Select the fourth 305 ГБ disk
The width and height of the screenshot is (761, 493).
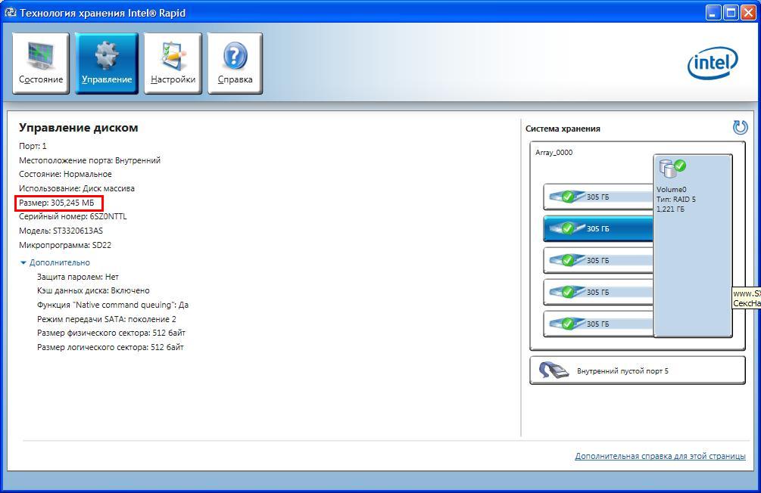tap(598, 292)
